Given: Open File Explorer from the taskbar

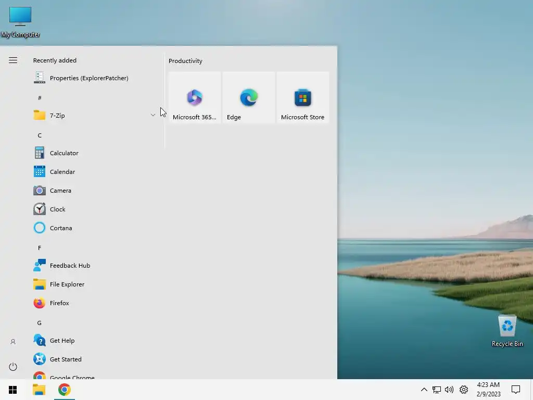Looking at the screenshot, I should click(39, 390).
